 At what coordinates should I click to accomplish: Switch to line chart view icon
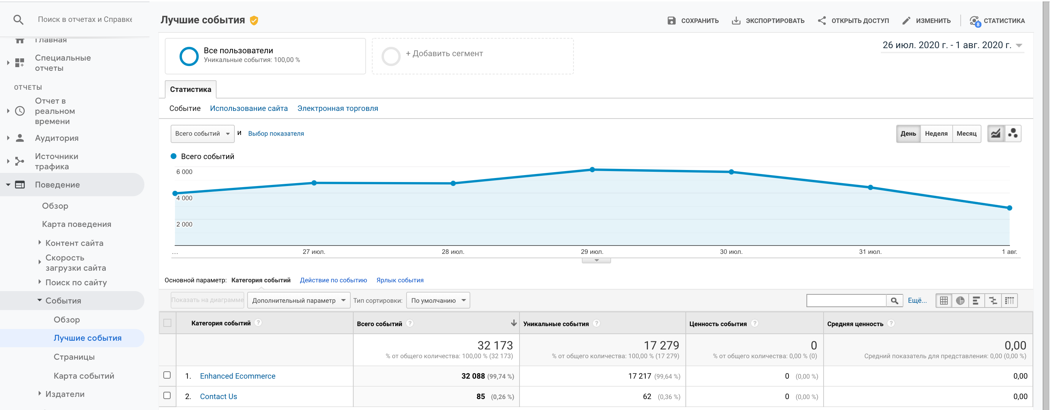click(x=996, y=134)
